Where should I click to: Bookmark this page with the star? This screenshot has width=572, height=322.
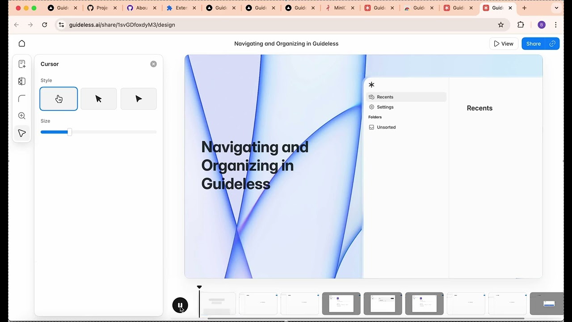click(x=501, y=25)
